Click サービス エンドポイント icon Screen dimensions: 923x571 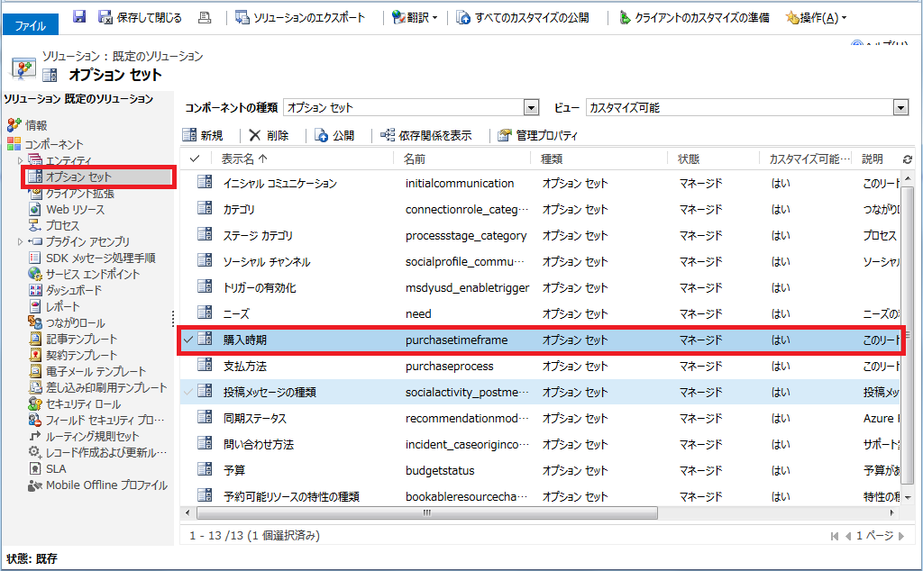35,274
